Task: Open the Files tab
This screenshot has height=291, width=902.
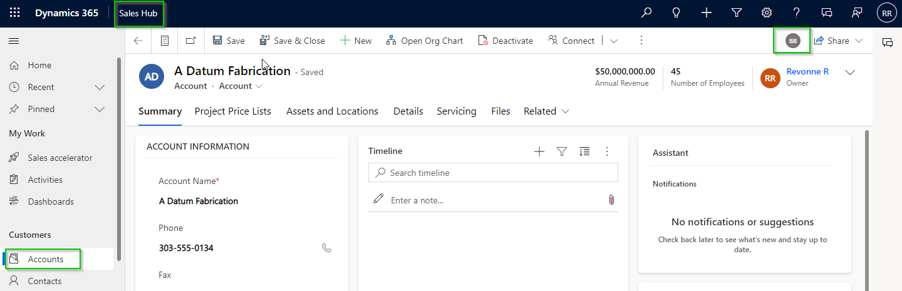Action: pos(500,111)
